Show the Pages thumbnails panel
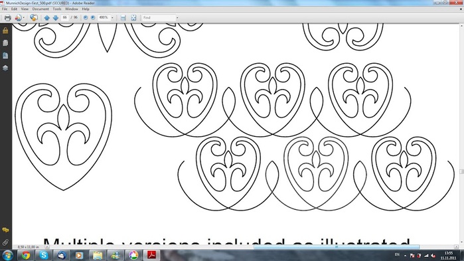 tap(5, 43)
